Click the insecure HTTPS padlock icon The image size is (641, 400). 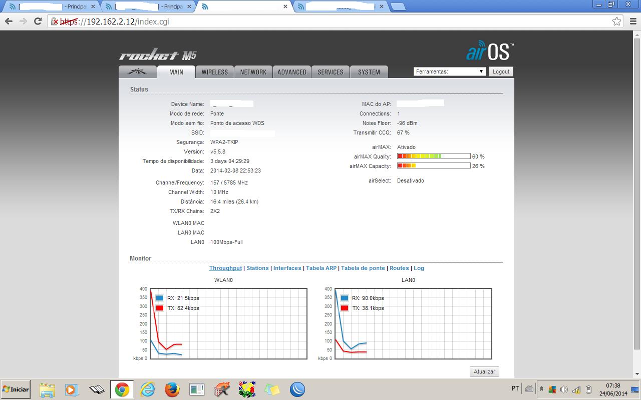(x=55, y=21)
